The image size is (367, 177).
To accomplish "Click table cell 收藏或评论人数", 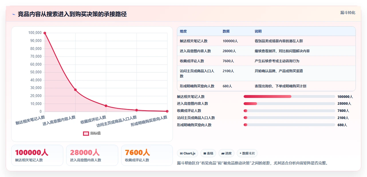I will coord(192,61).
